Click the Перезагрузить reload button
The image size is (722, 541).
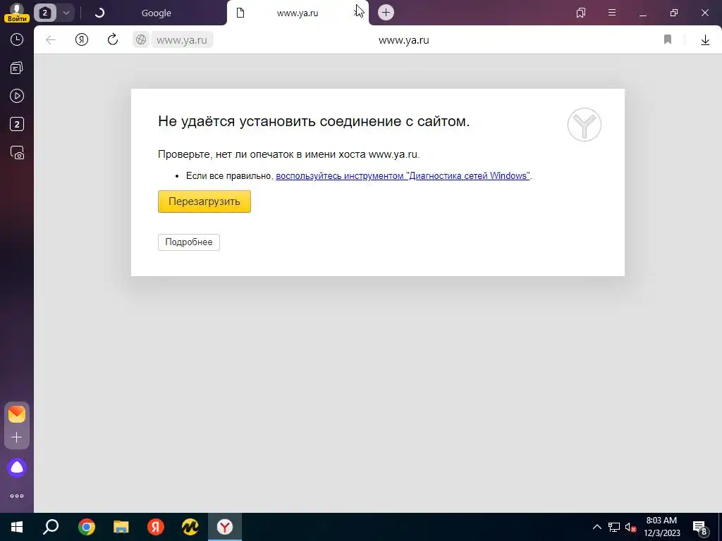204,201
